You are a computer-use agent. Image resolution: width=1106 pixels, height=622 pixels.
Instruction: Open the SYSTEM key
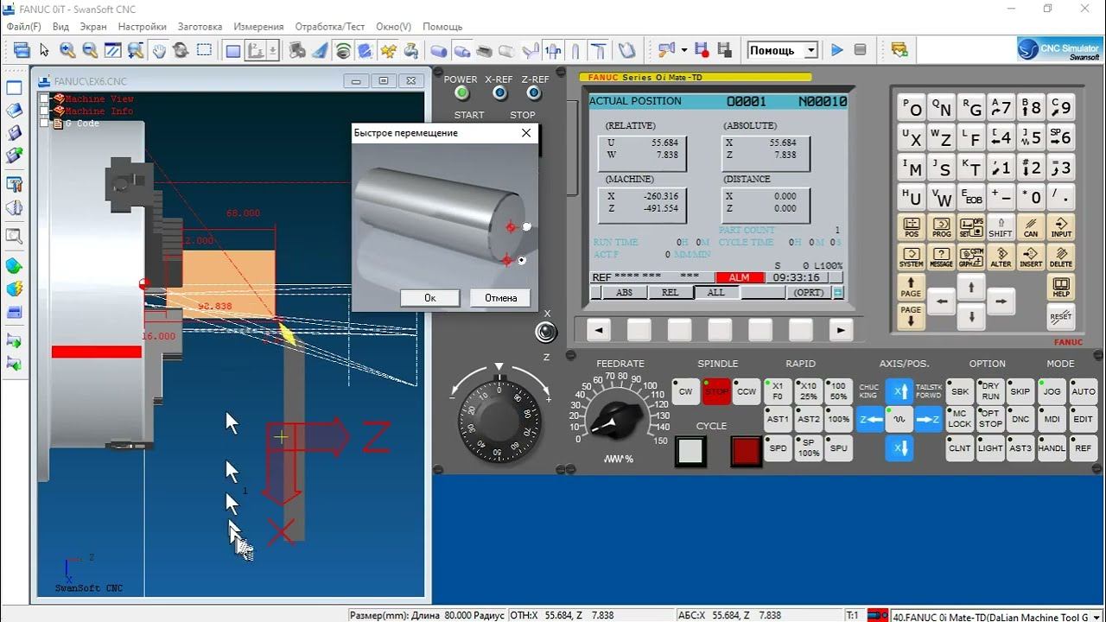[912, 257]
